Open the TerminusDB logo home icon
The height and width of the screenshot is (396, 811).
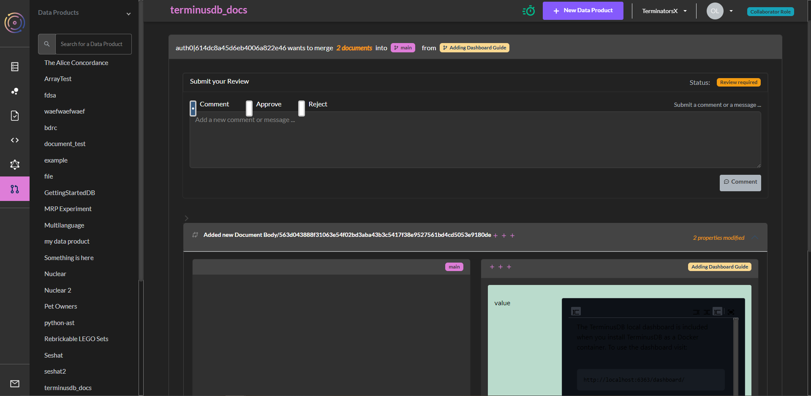tap(15, 23)
